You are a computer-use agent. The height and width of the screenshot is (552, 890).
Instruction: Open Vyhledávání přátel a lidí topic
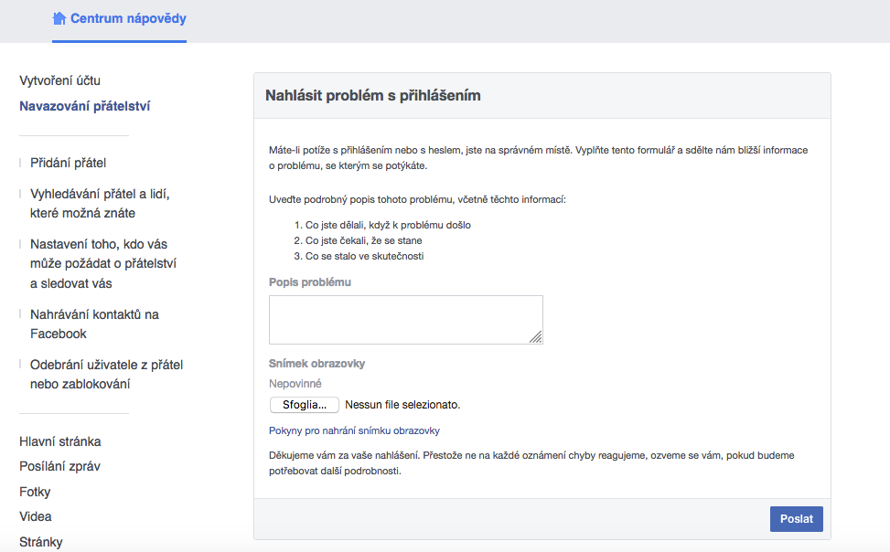coord(100,204)
